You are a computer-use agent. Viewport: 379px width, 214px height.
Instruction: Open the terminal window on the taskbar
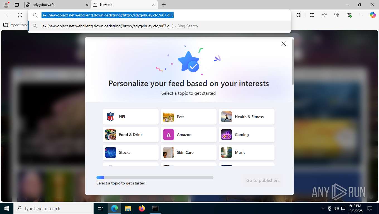[x=155, y=208]
